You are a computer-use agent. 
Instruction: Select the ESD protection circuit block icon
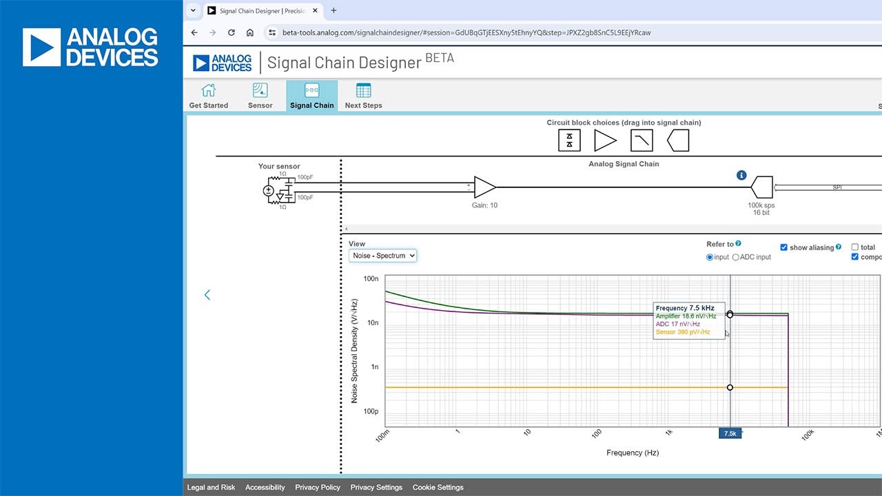coord(569,141)
